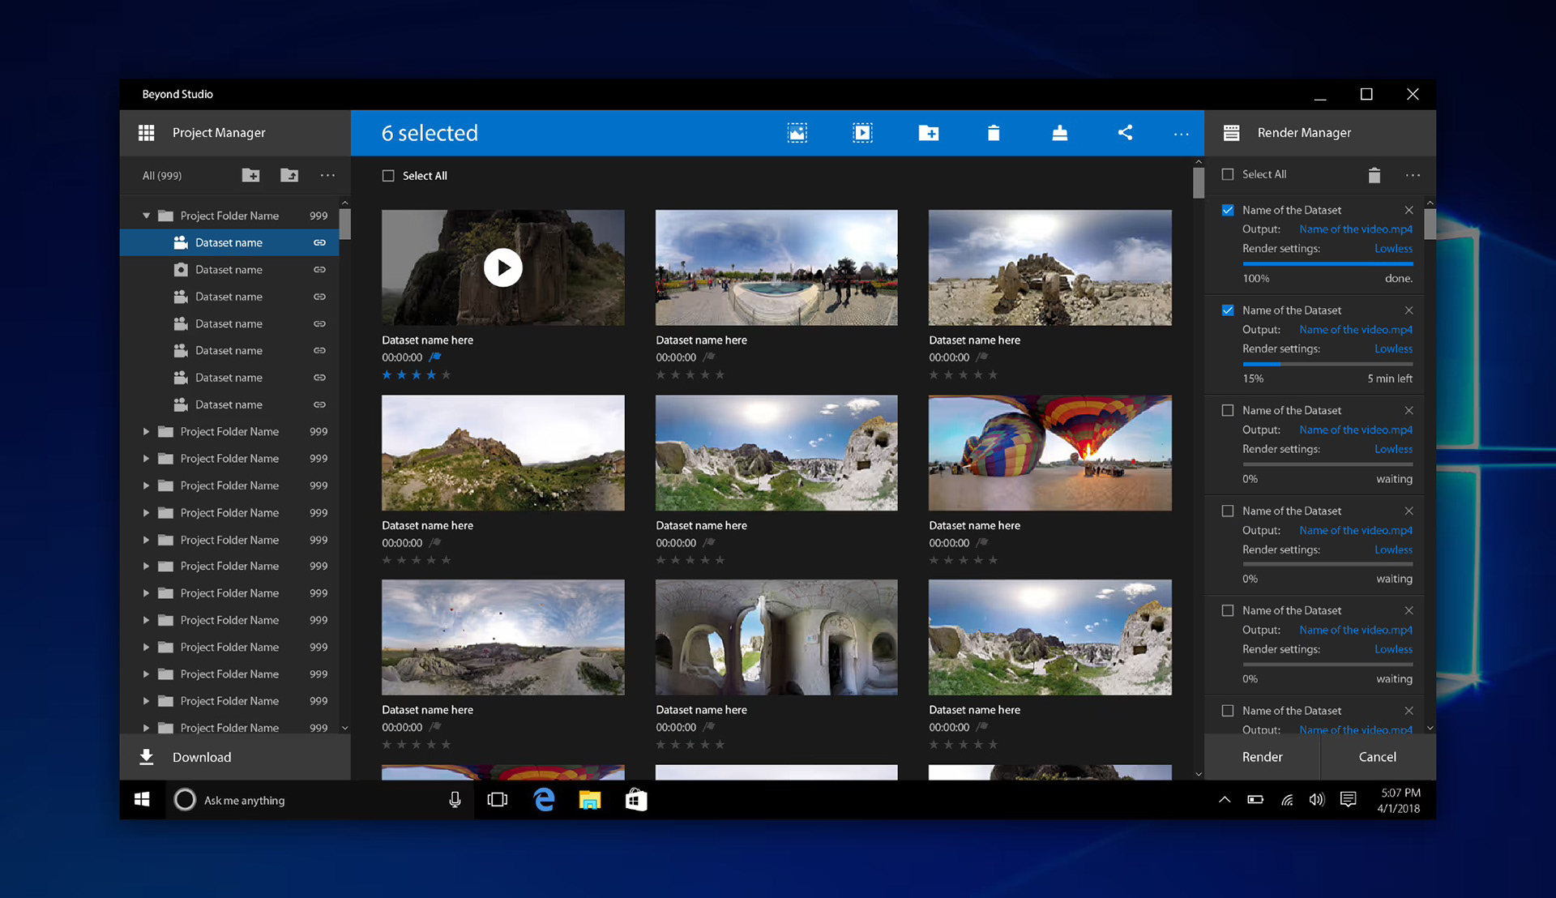The image size is (1556, 898).
Task: Check Select All in Render Manager
Action: click(x=1228, y=174)
